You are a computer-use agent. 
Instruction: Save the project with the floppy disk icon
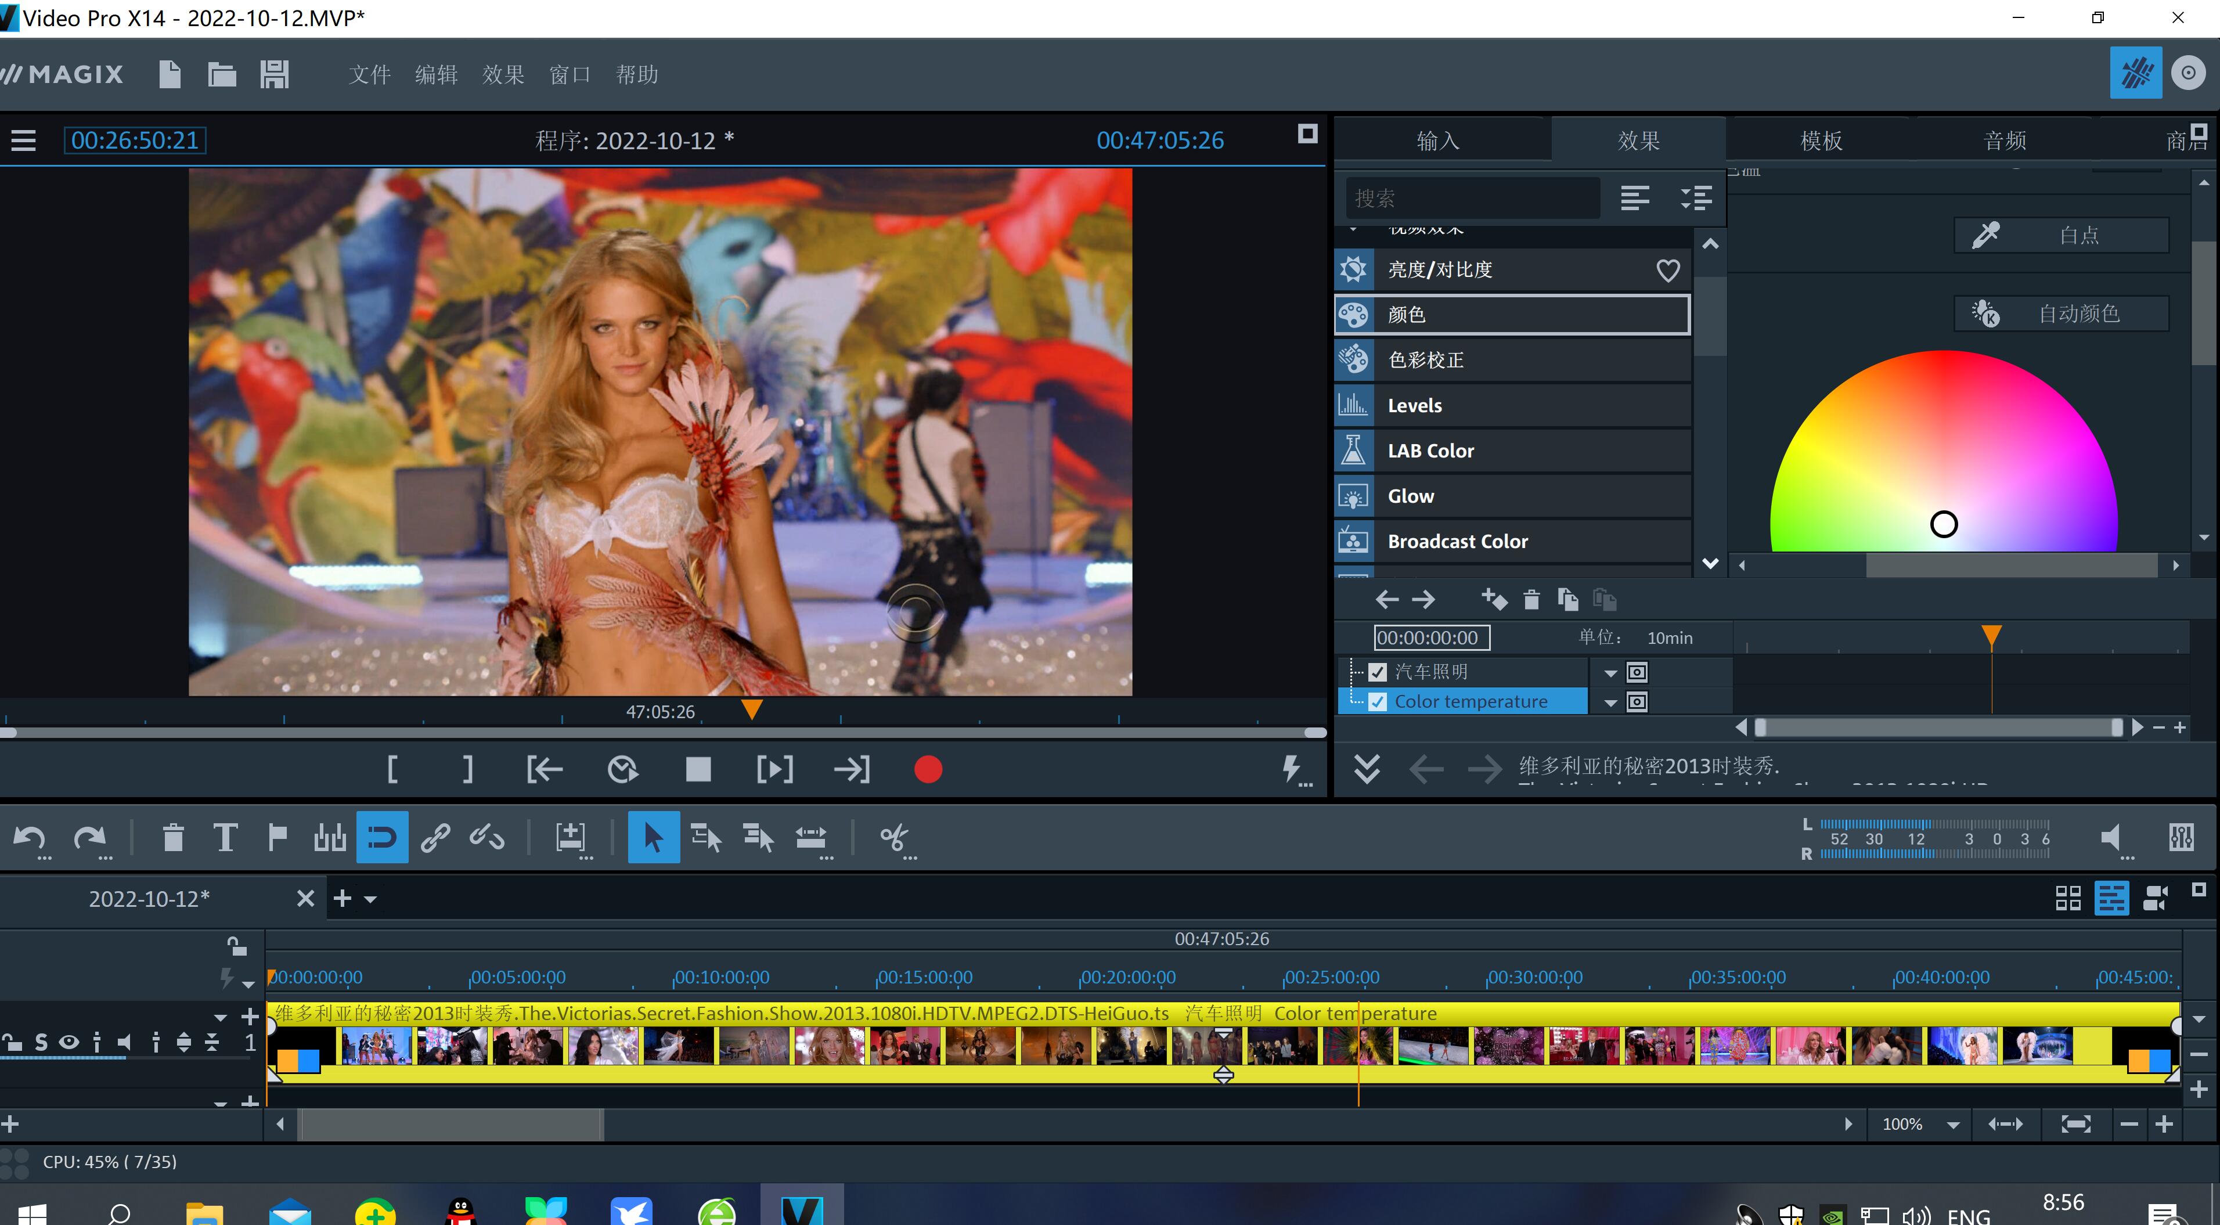[x=274, y=74]
